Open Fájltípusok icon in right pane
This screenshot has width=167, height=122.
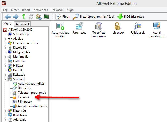click(137, 28)
